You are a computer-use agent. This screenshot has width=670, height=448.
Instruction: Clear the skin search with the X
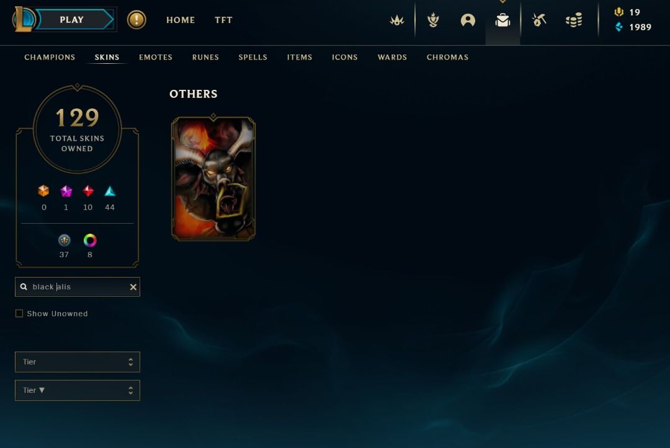133,287
